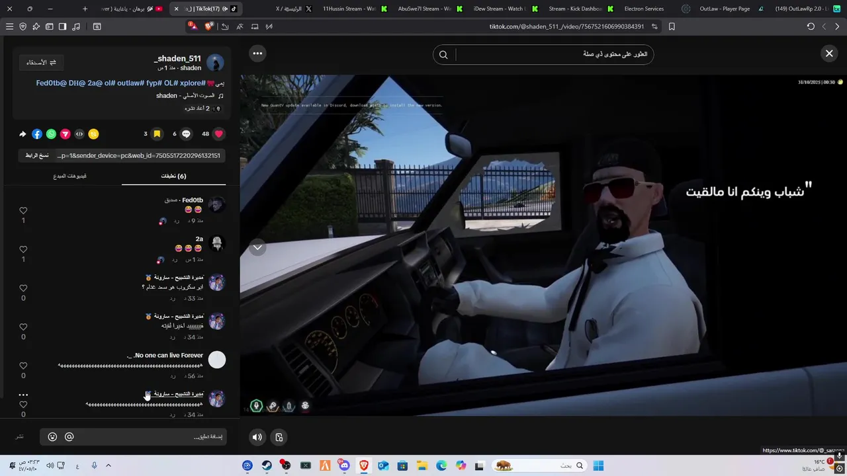Show hidden system tray icons
847x476 pixels.
[x=109, y=465]
